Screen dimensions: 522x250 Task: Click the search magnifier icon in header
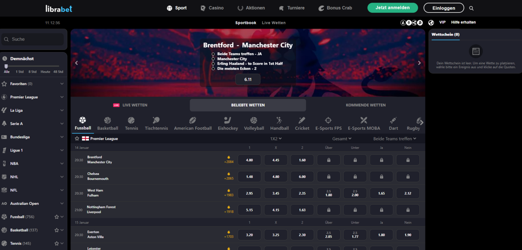click(x=472, y=8)
